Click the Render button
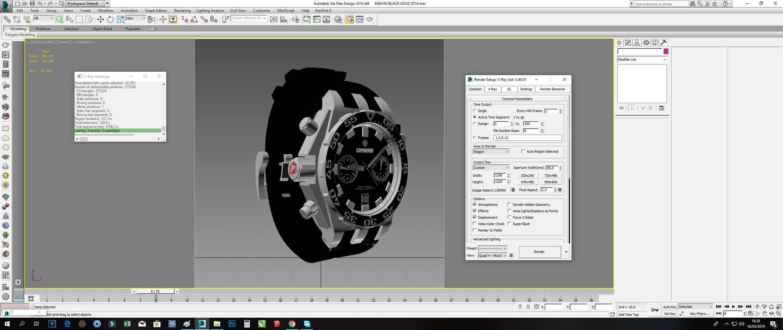 click(x=539, y=252)
